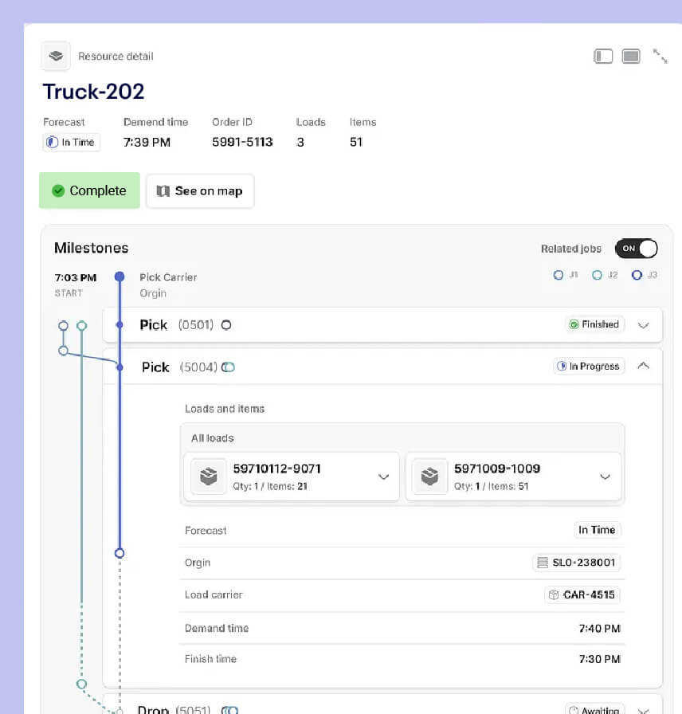Open the Milestones section heading

coord(91,248)
